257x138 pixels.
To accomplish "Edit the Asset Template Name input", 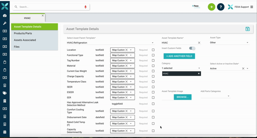I will [x=179, y=43].
